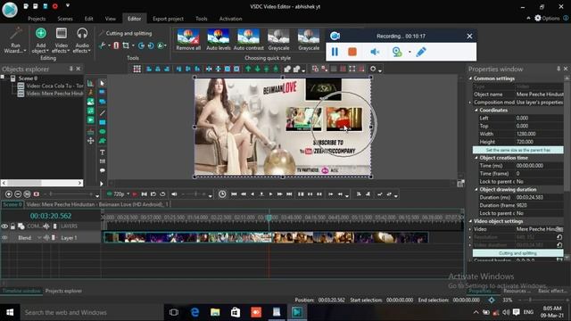The width and height of the screenshot is (571, 321).
Task: Switch to Timeline window tab
Action: pyautogui.click(x=21, y=291)
